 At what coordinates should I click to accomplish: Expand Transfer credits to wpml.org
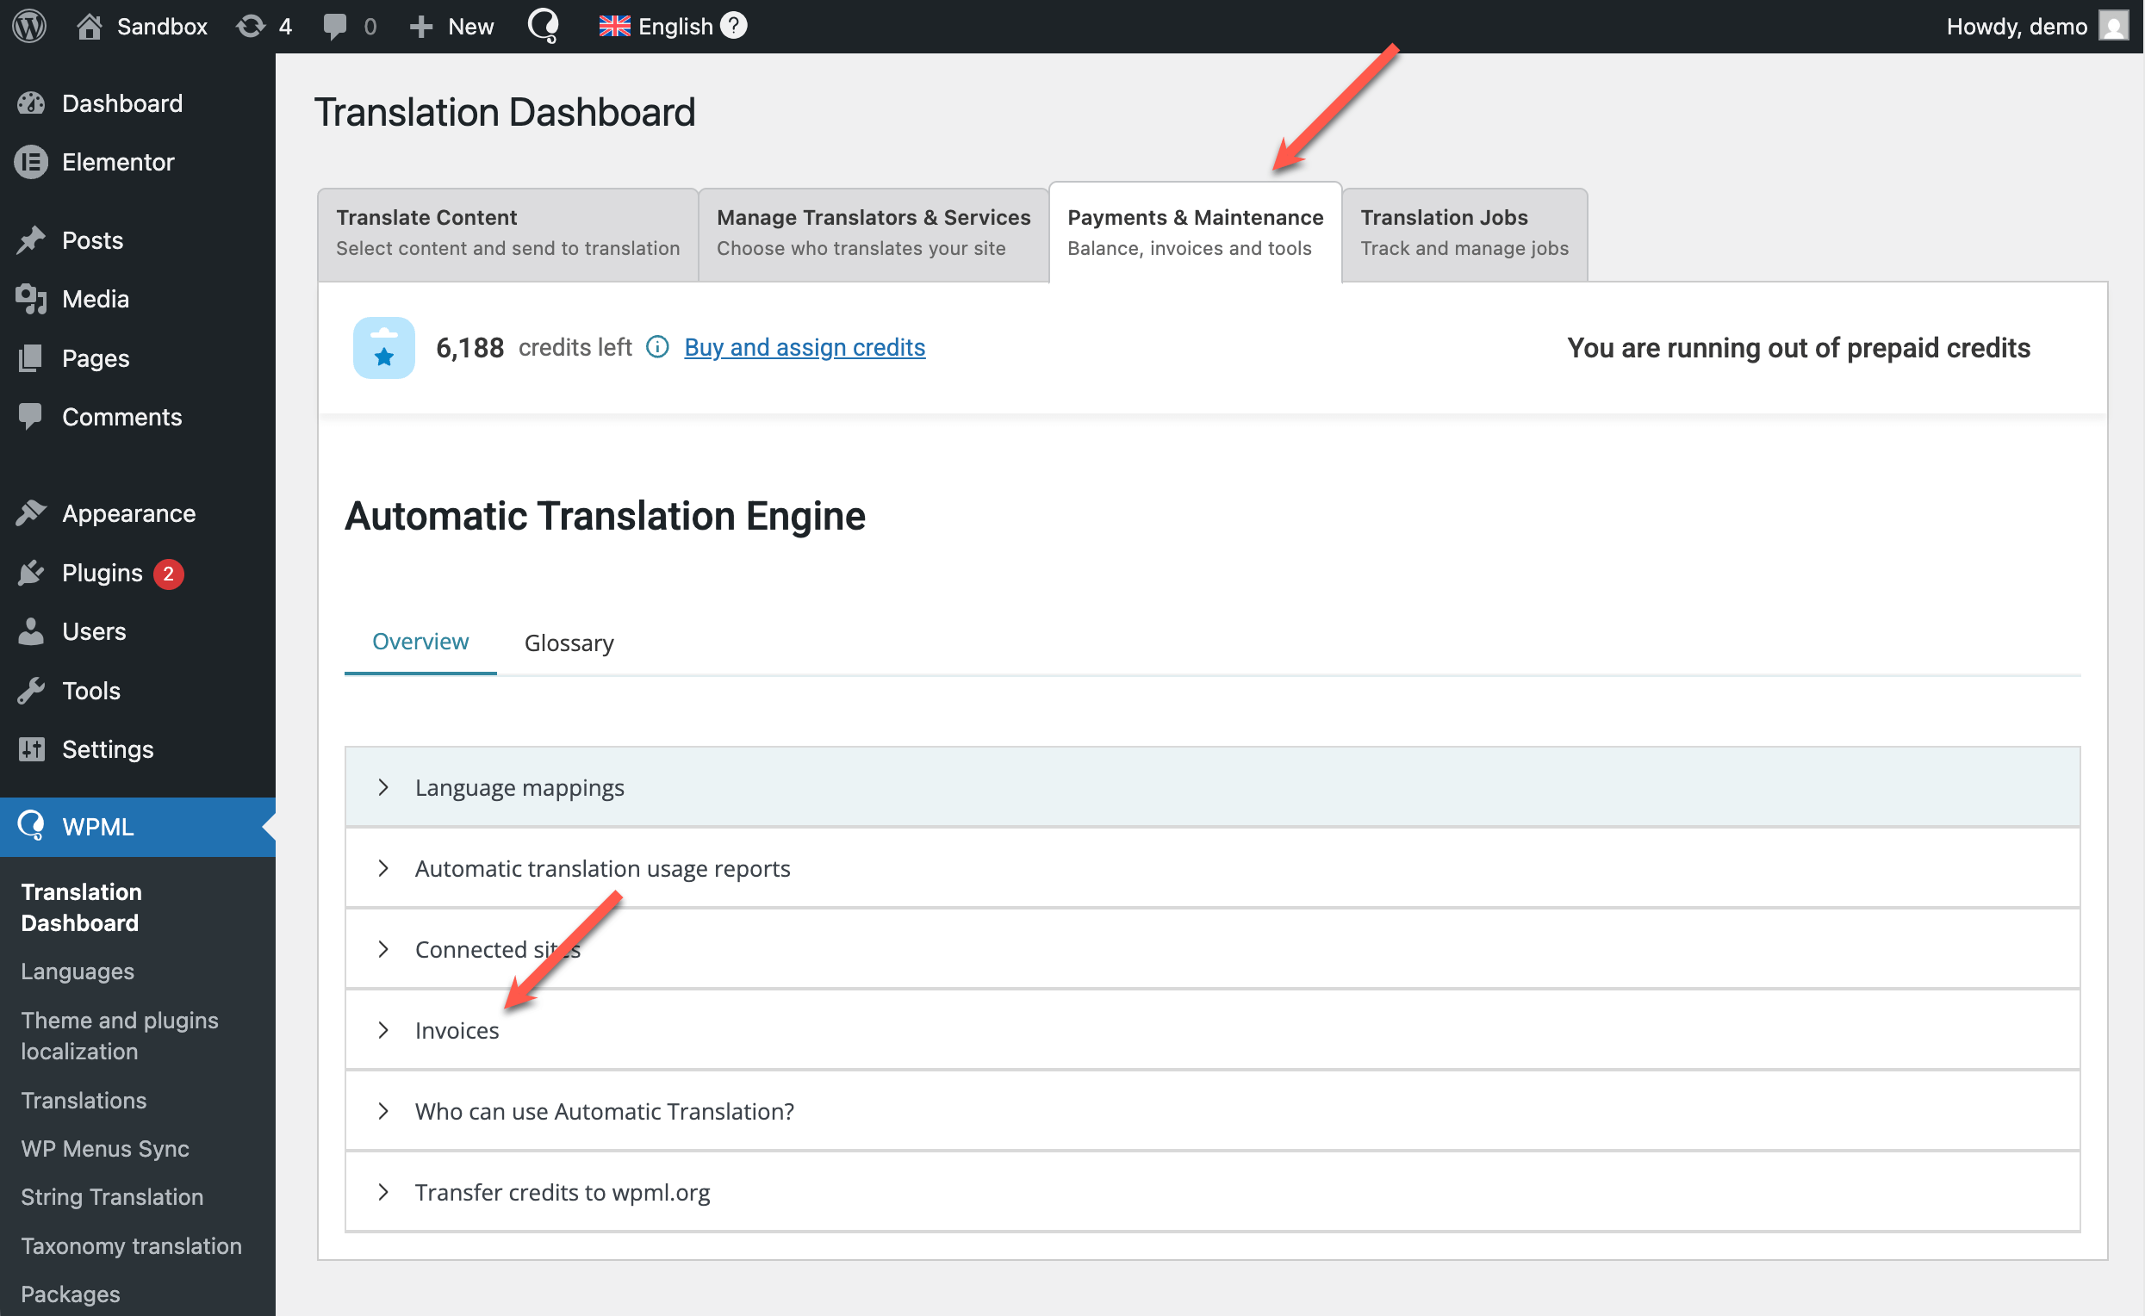[x=563, y=1192]
